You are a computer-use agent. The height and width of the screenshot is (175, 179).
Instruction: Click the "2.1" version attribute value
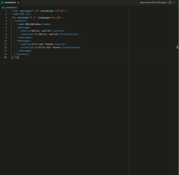tap(33, 18)
